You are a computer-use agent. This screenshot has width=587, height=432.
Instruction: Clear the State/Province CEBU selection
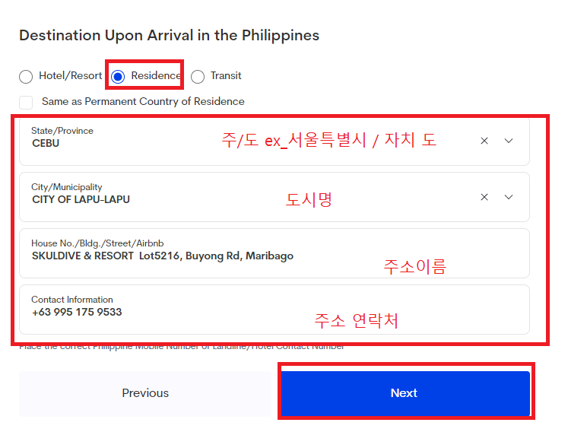coord(484,141)
